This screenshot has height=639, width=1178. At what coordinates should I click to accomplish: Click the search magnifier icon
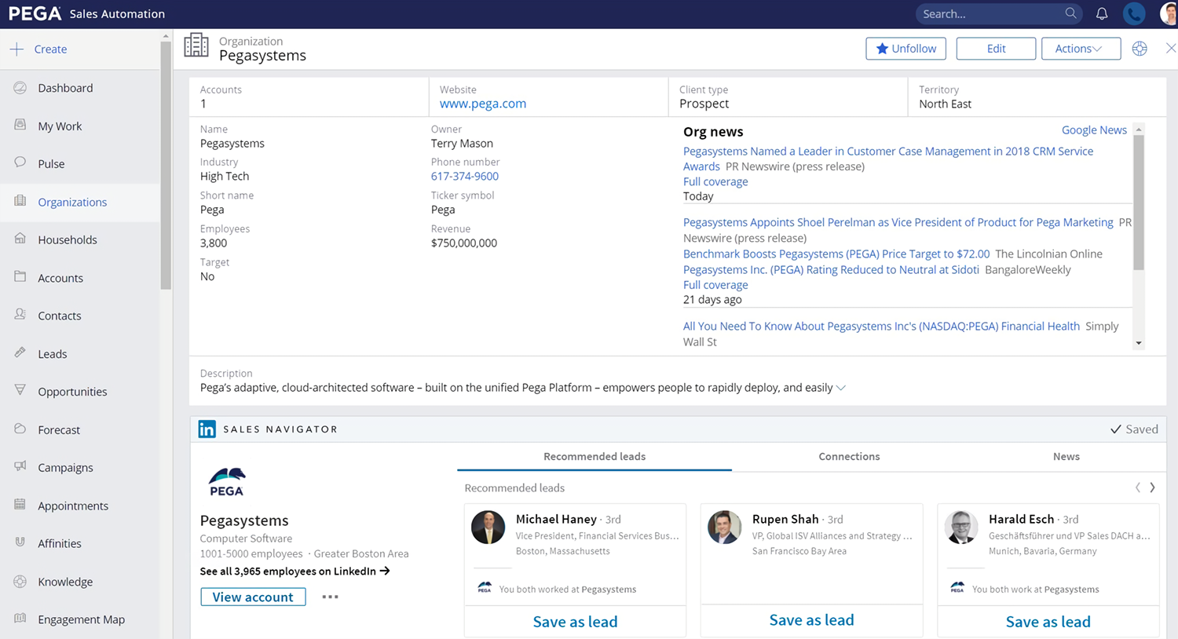pos(1070,13)
